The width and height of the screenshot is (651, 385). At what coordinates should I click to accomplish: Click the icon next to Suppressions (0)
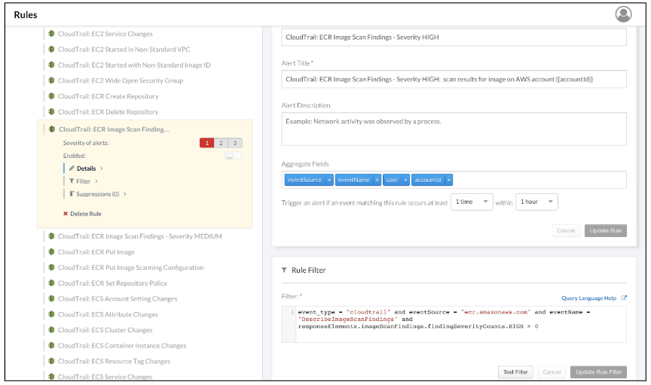click(72, 194)
